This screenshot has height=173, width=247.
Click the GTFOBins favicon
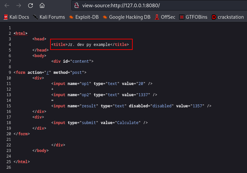point(181,17)
